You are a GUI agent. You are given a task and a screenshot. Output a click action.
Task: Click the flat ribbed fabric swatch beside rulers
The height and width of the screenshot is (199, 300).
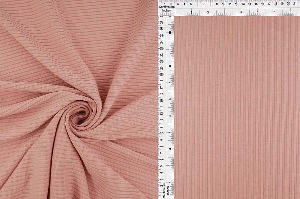(237, 107)
